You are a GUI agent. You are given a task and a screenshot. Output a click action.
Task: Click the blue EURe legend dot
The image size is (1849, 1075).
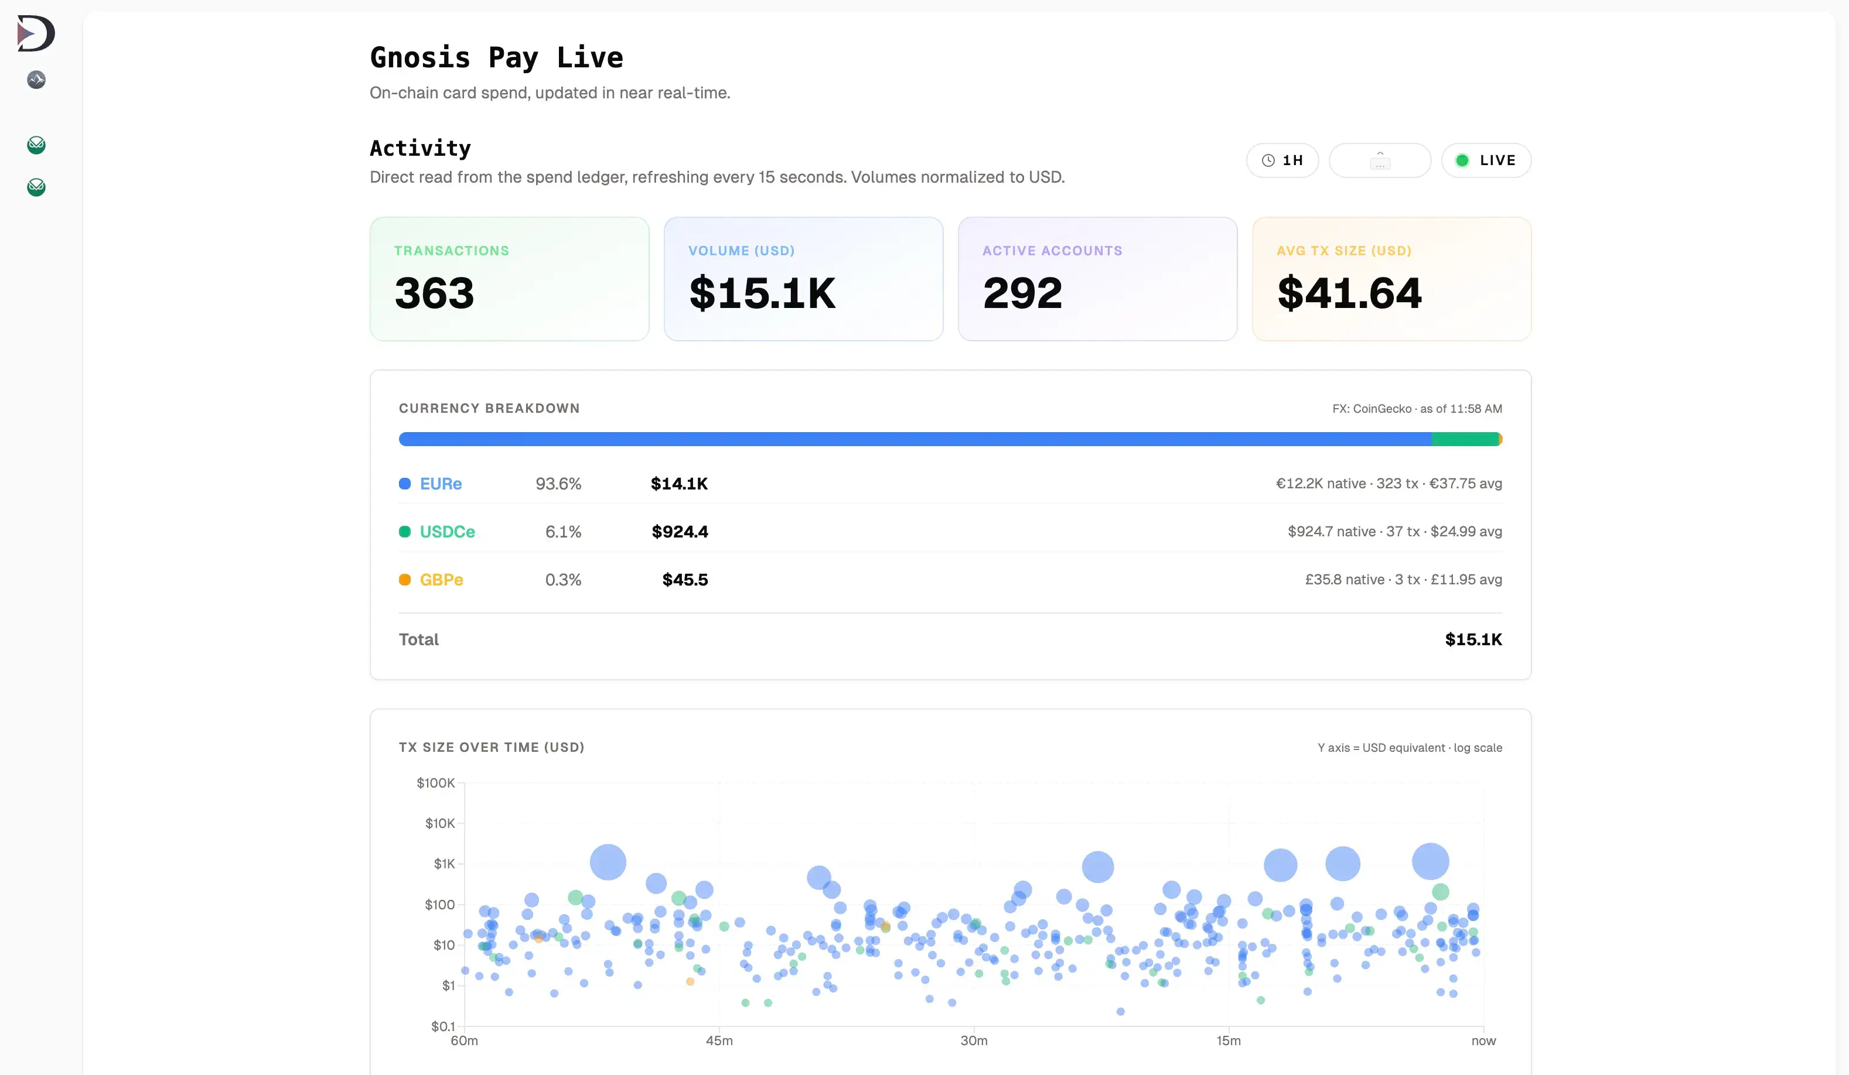click(404, 483)
